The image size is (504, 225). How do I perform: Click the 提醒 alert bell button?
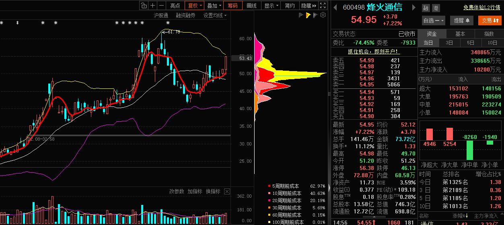461,20
